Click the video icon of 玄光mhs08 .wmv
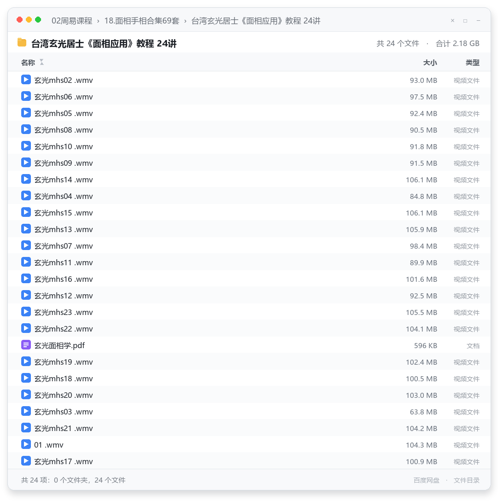Viewport: 498px width, 501px height. click(x=26, y=129)
